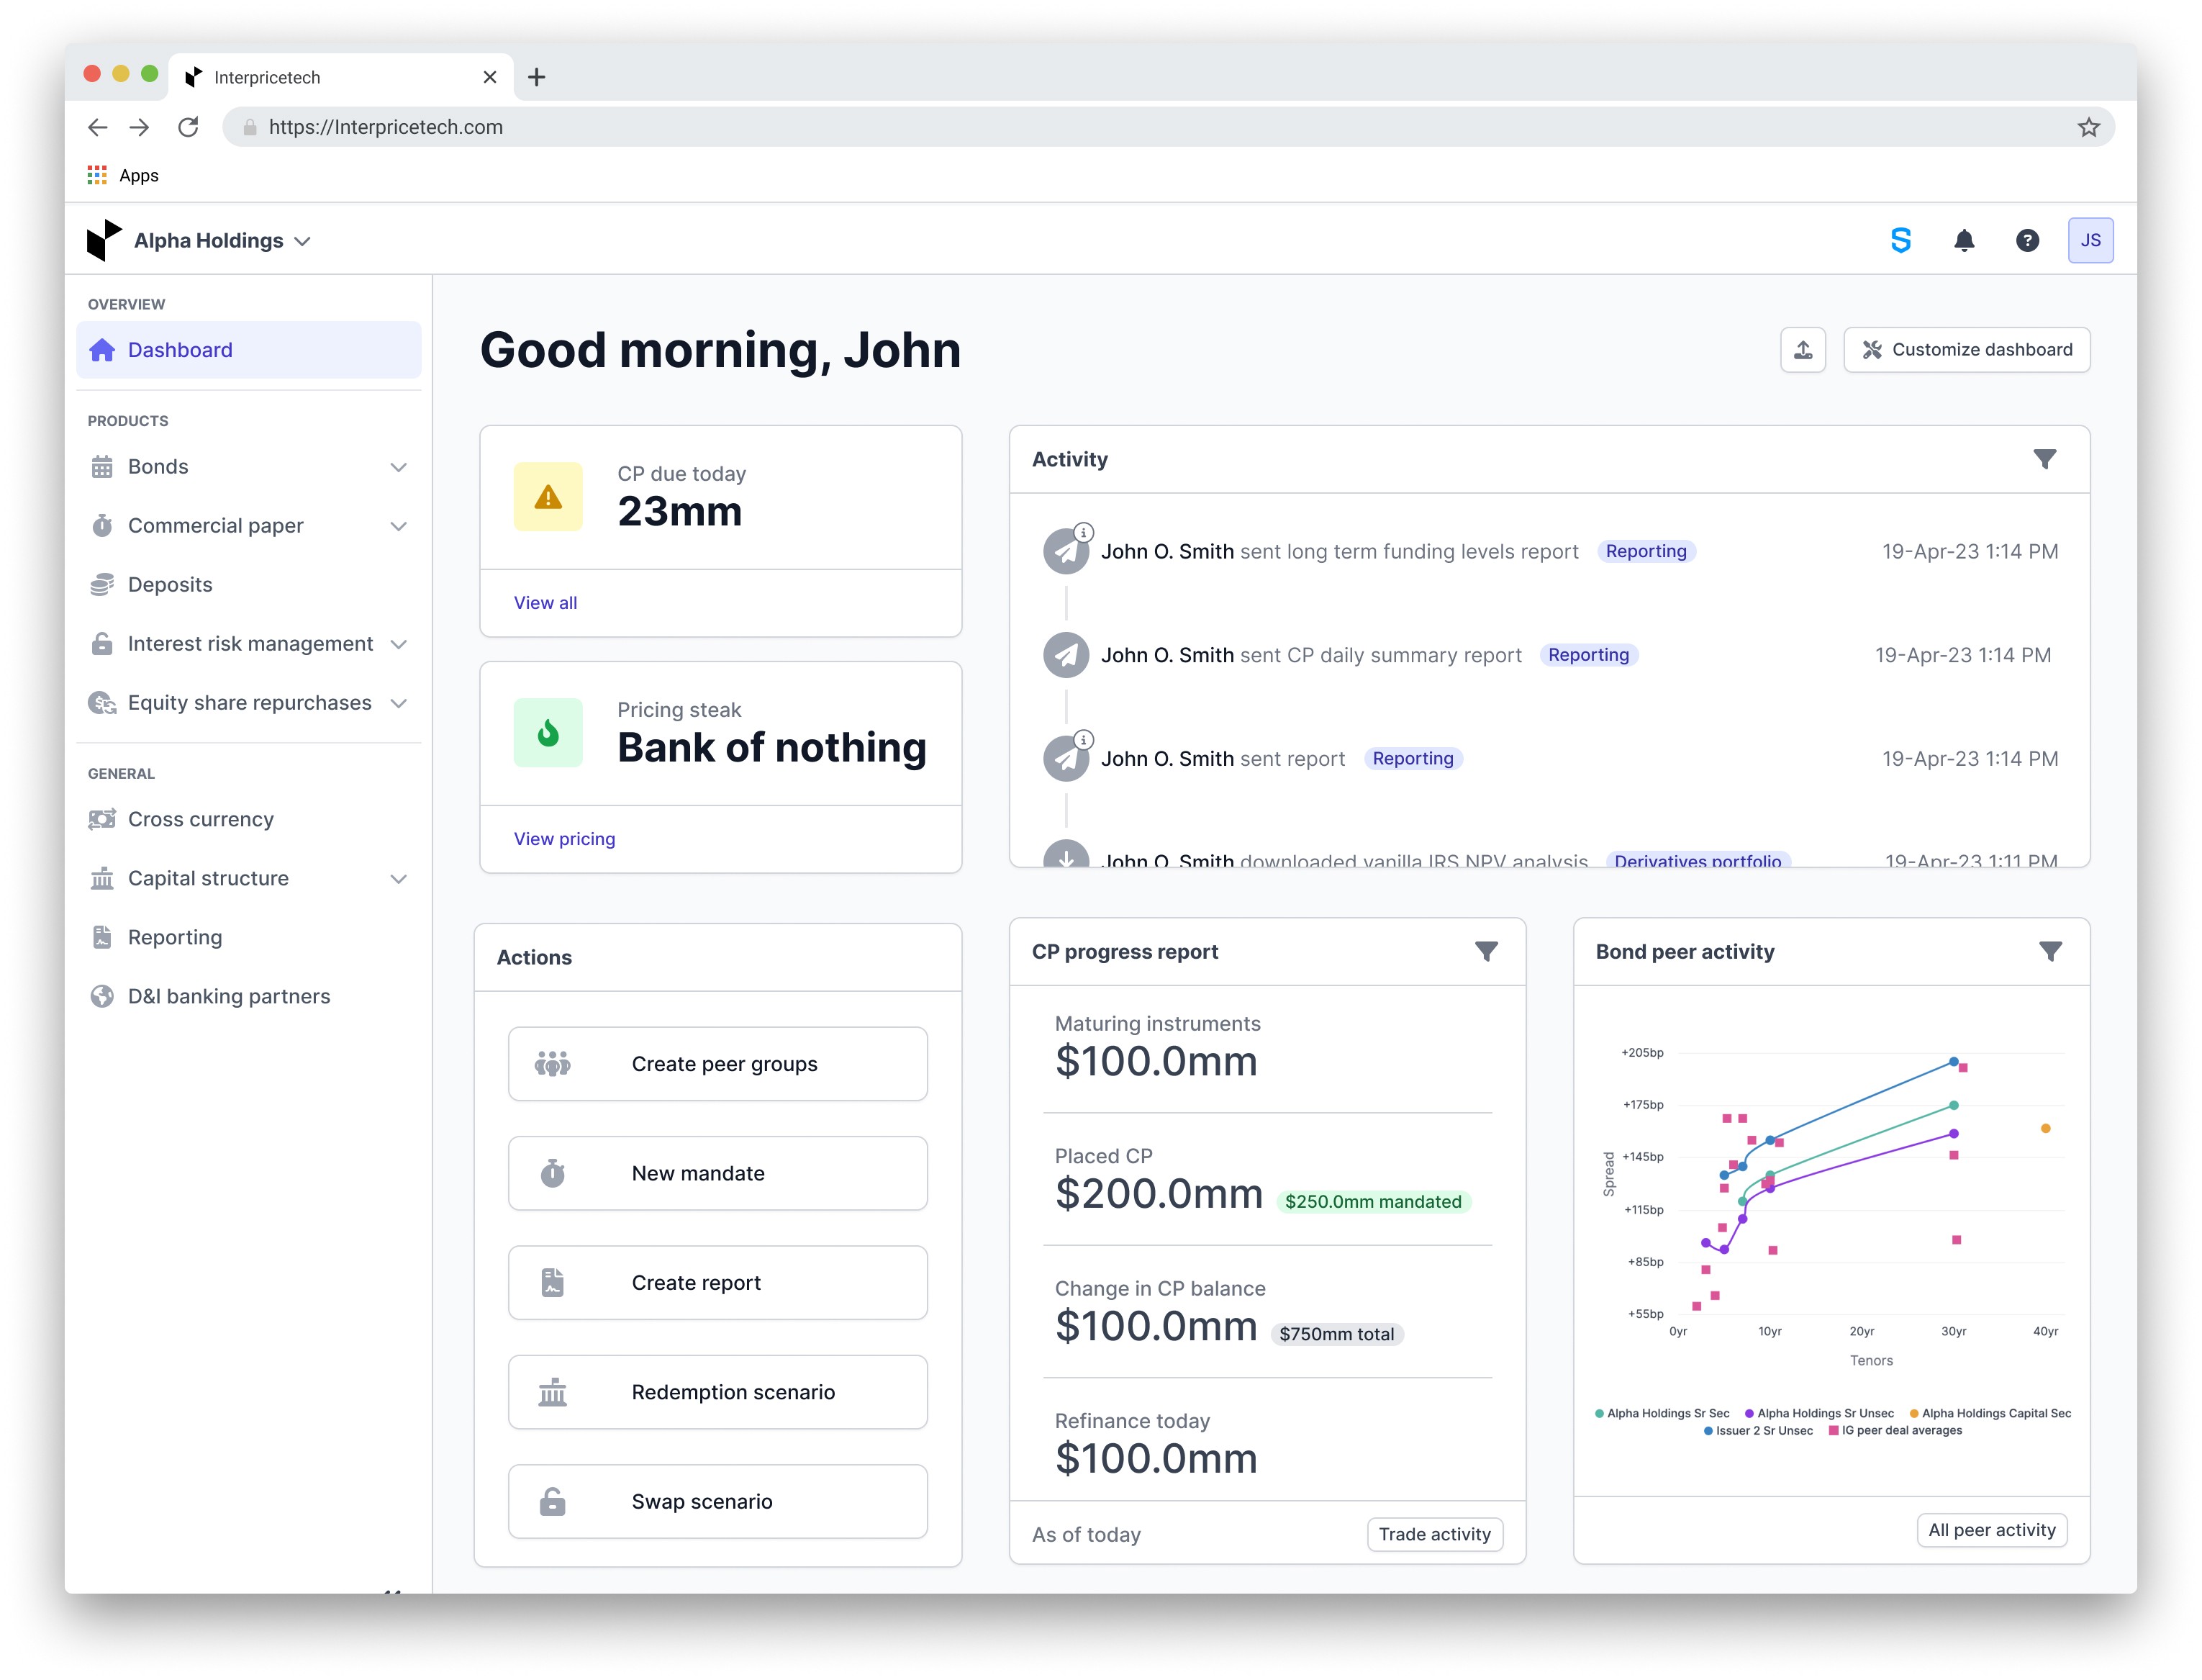Viewport: 2202px width, 1680px height.
Task: Click the upload share icon button
Action: point(1802,350)
